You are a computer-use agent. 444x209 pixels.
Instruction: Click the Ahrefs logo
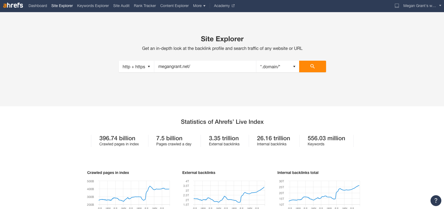point(13,5)
